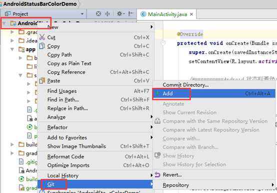277x193 pixels.
Task: Click the collapse all icon in Project toolbar
Action: tap(107, 13)
